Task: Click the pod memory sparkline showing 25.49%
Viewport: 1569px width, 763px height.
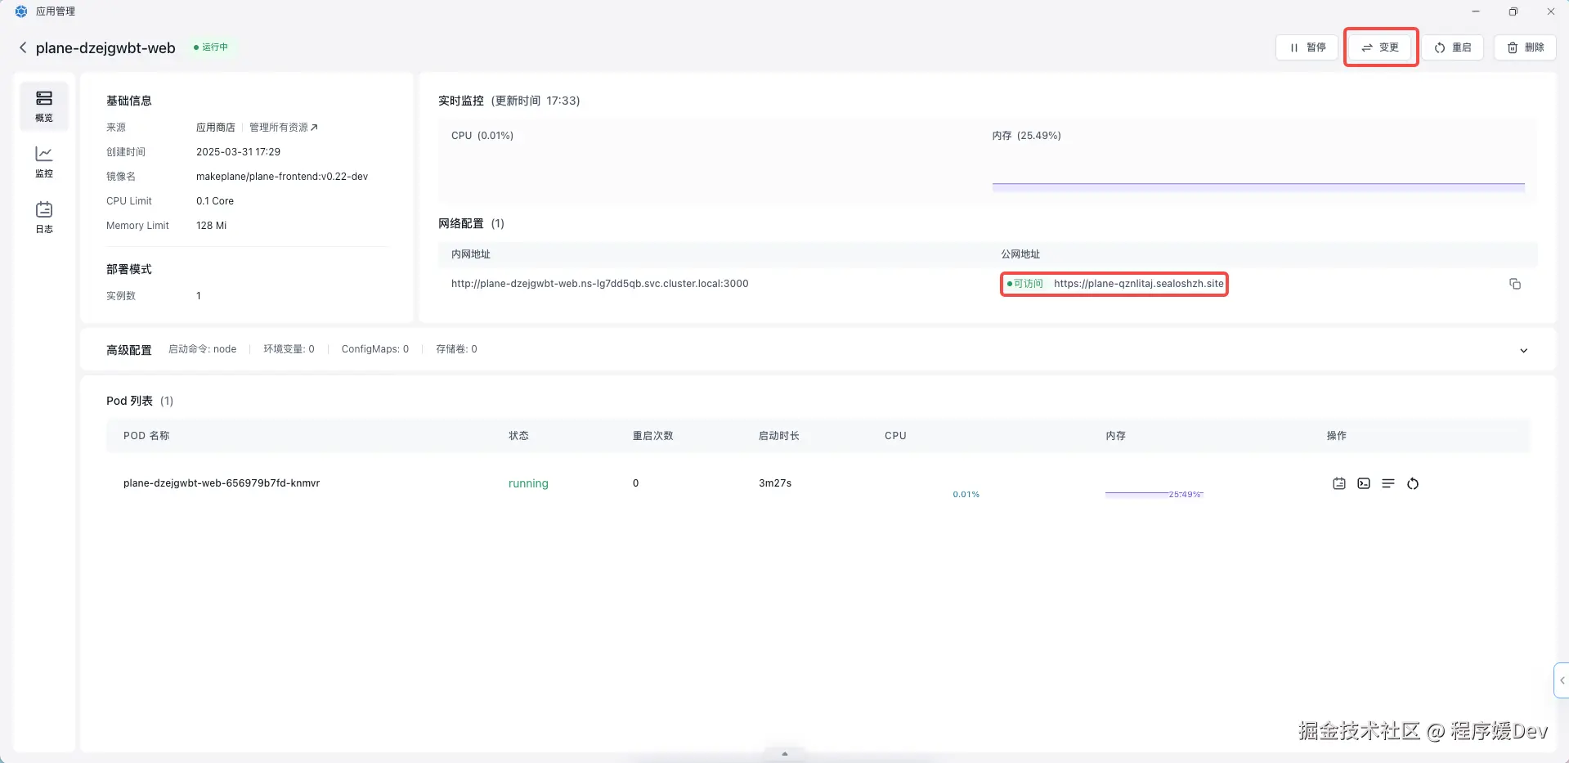Action: 1154,494
